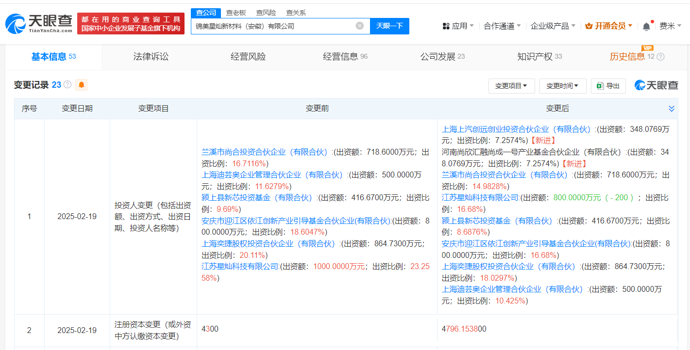Viewport: 690px width, 350px height.
Task: Expand the 应用 menu
Action: [458, 26]
